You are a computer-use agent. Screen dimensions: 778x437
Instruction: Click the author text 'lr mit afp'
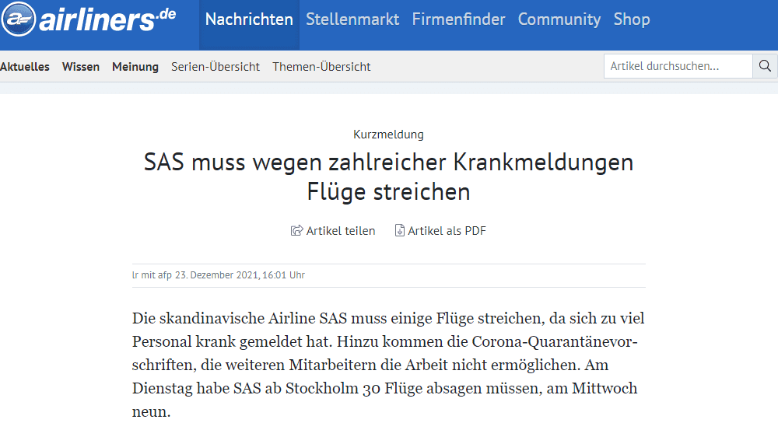(152, 274)
